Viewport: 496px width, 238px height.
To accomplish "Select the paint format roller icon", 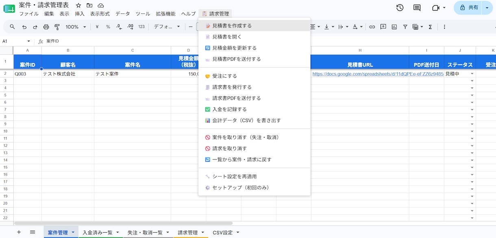I will (x=57, y=27).
